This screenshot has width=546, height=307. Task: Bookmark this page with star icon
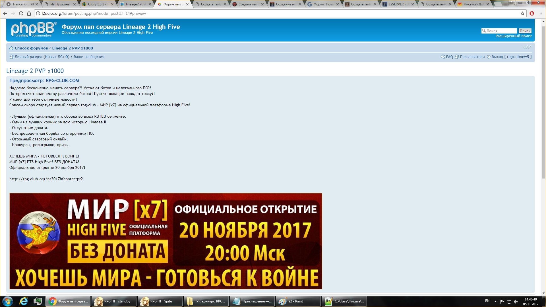pyautogui.click(x=523, y=13)
